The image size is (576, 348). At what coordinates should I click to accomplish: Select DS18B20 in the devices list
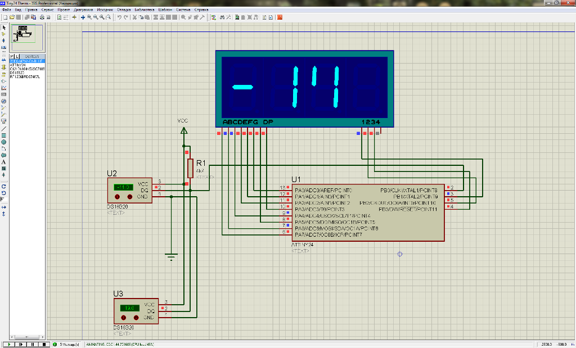pyautogui.click(x=17, y=73)
